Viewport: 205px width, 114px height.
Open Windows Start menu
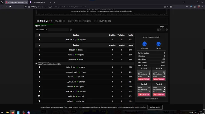coord(2,113)
